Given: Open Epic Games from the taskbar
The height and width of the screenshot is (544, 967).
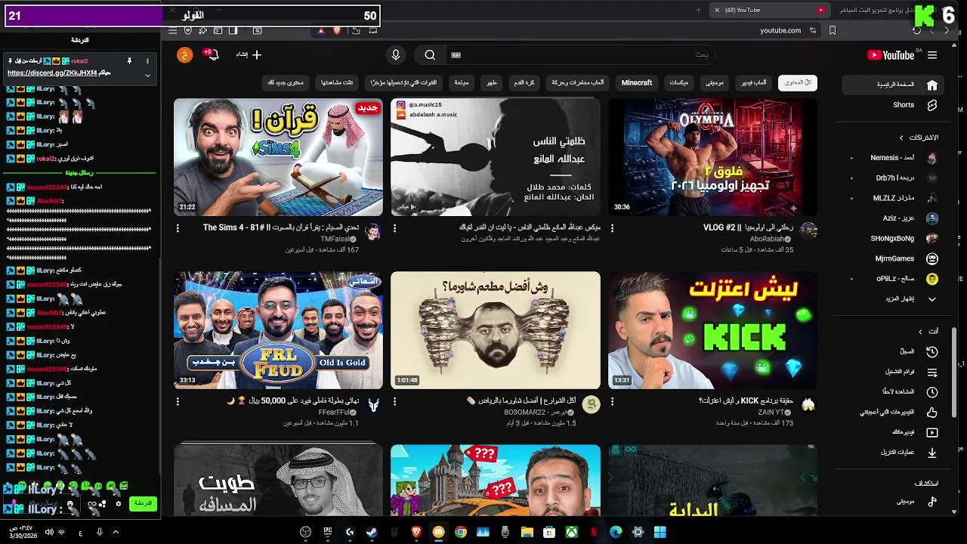Looking at the screenshot, I should (x=327, y=532).
